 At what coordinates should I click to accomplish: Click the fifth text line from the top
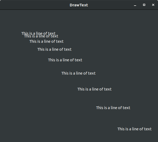click(65, 60)
